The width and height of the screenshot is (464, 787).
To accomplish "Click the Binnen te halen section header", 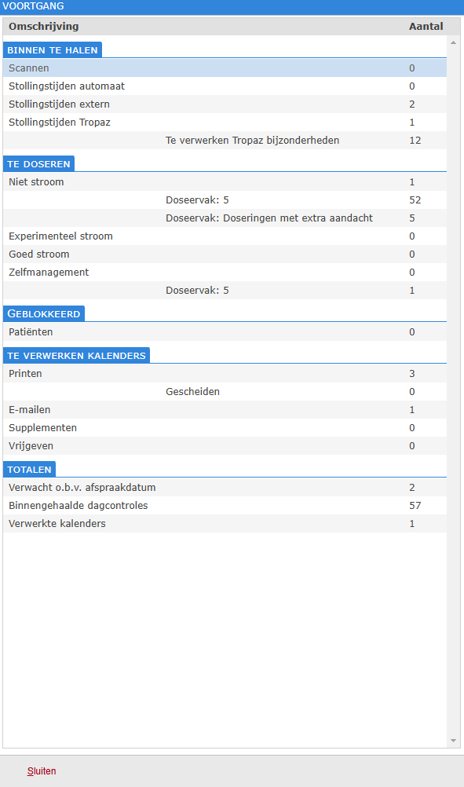I will point(52,50).
